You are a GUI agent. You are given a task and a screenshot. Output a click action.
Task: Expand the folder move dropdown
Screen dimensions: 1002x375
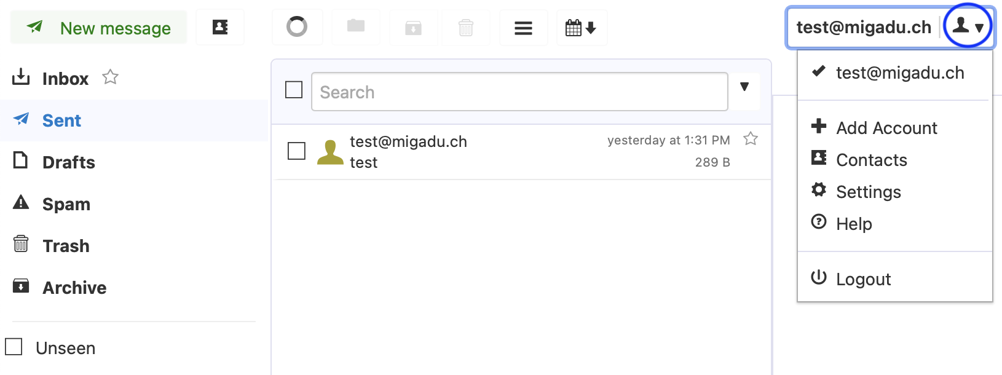(355, 26)
